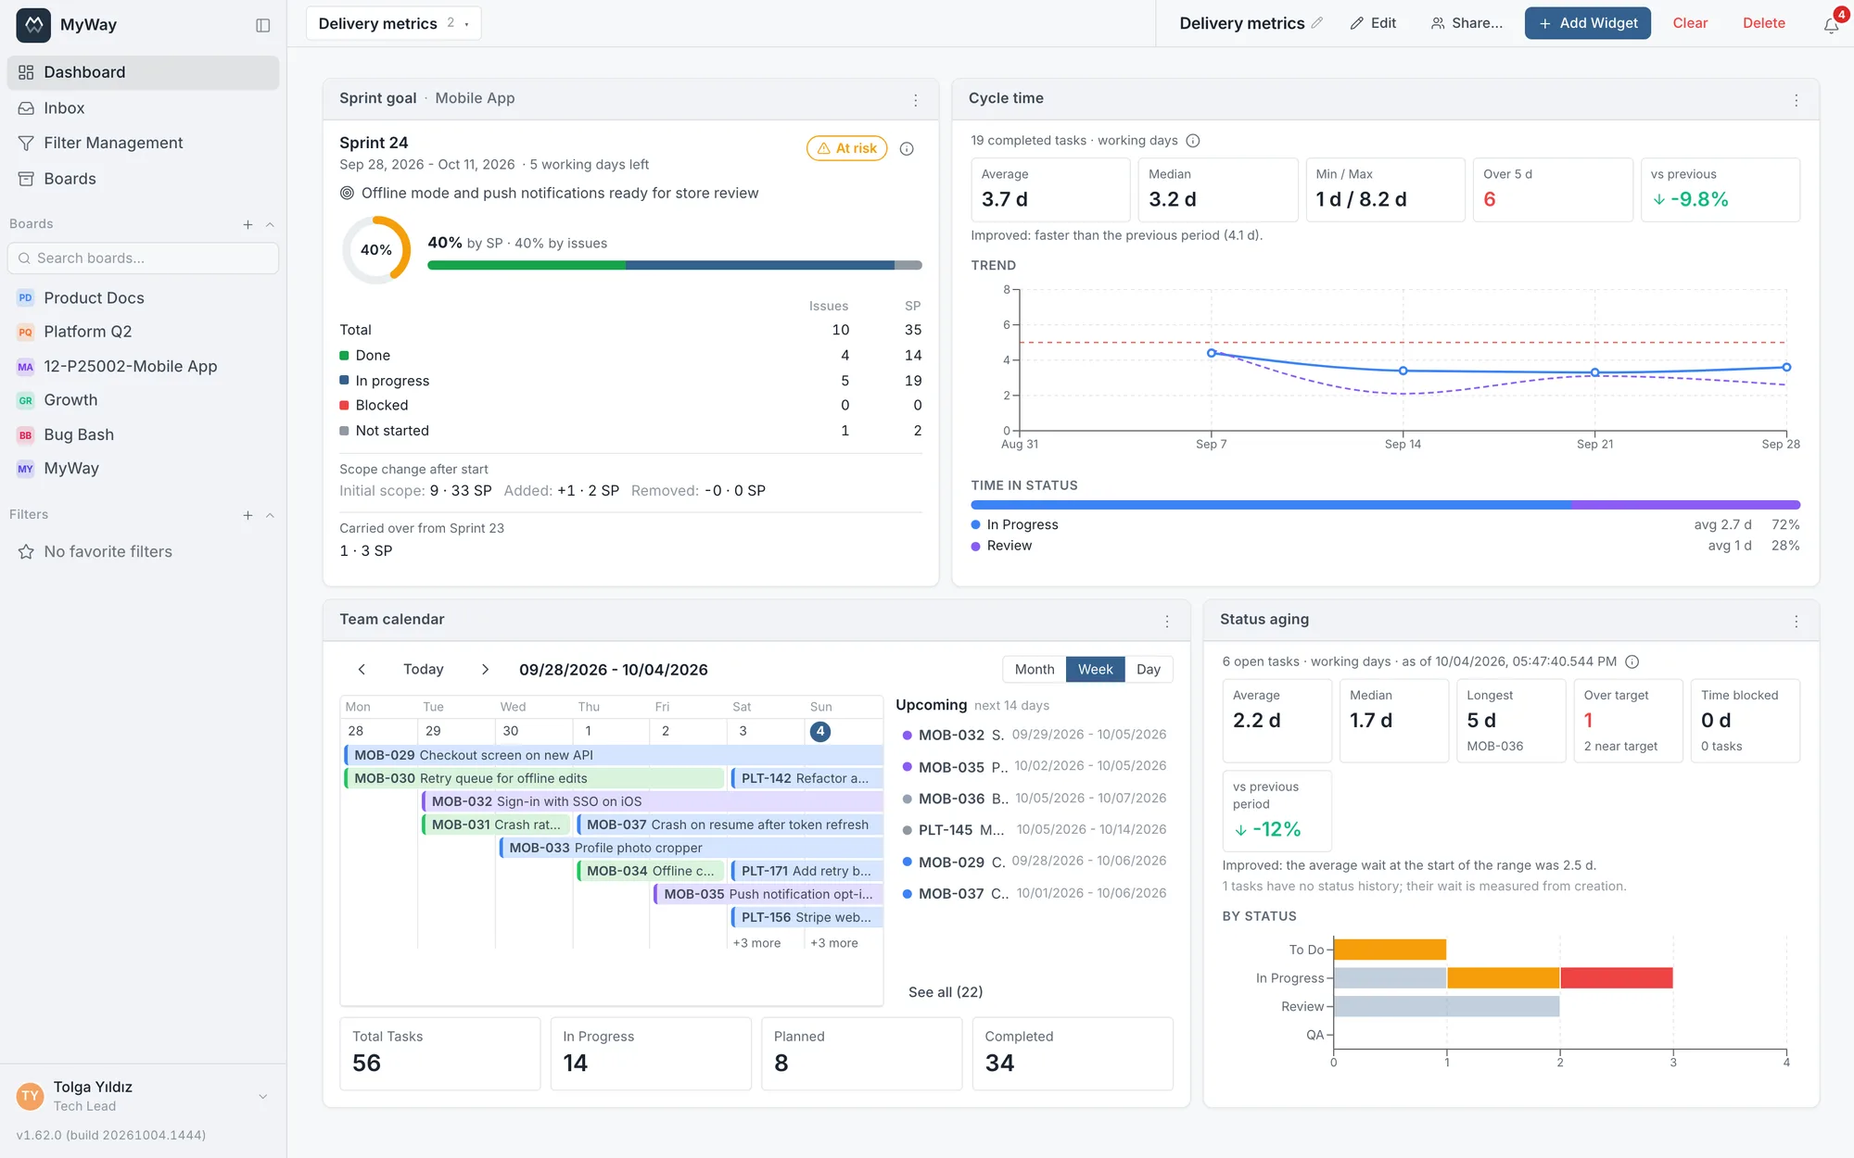Click the Time in status bar
The image size is (1854, 1158).
[x=1385, y=505]
